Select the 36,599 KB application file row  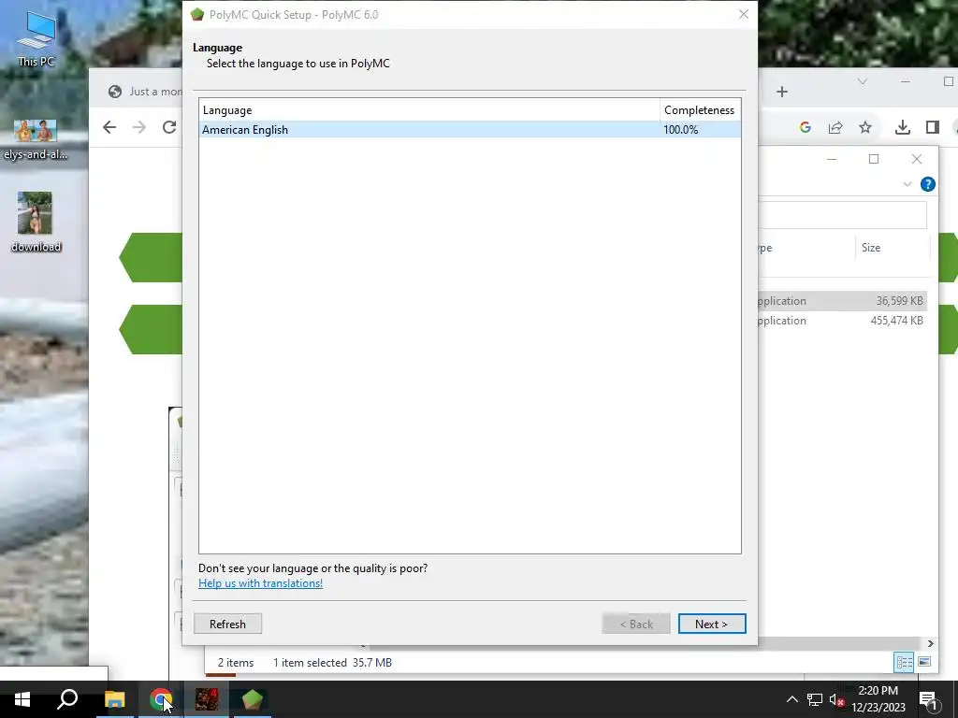(x=841, y=301)
